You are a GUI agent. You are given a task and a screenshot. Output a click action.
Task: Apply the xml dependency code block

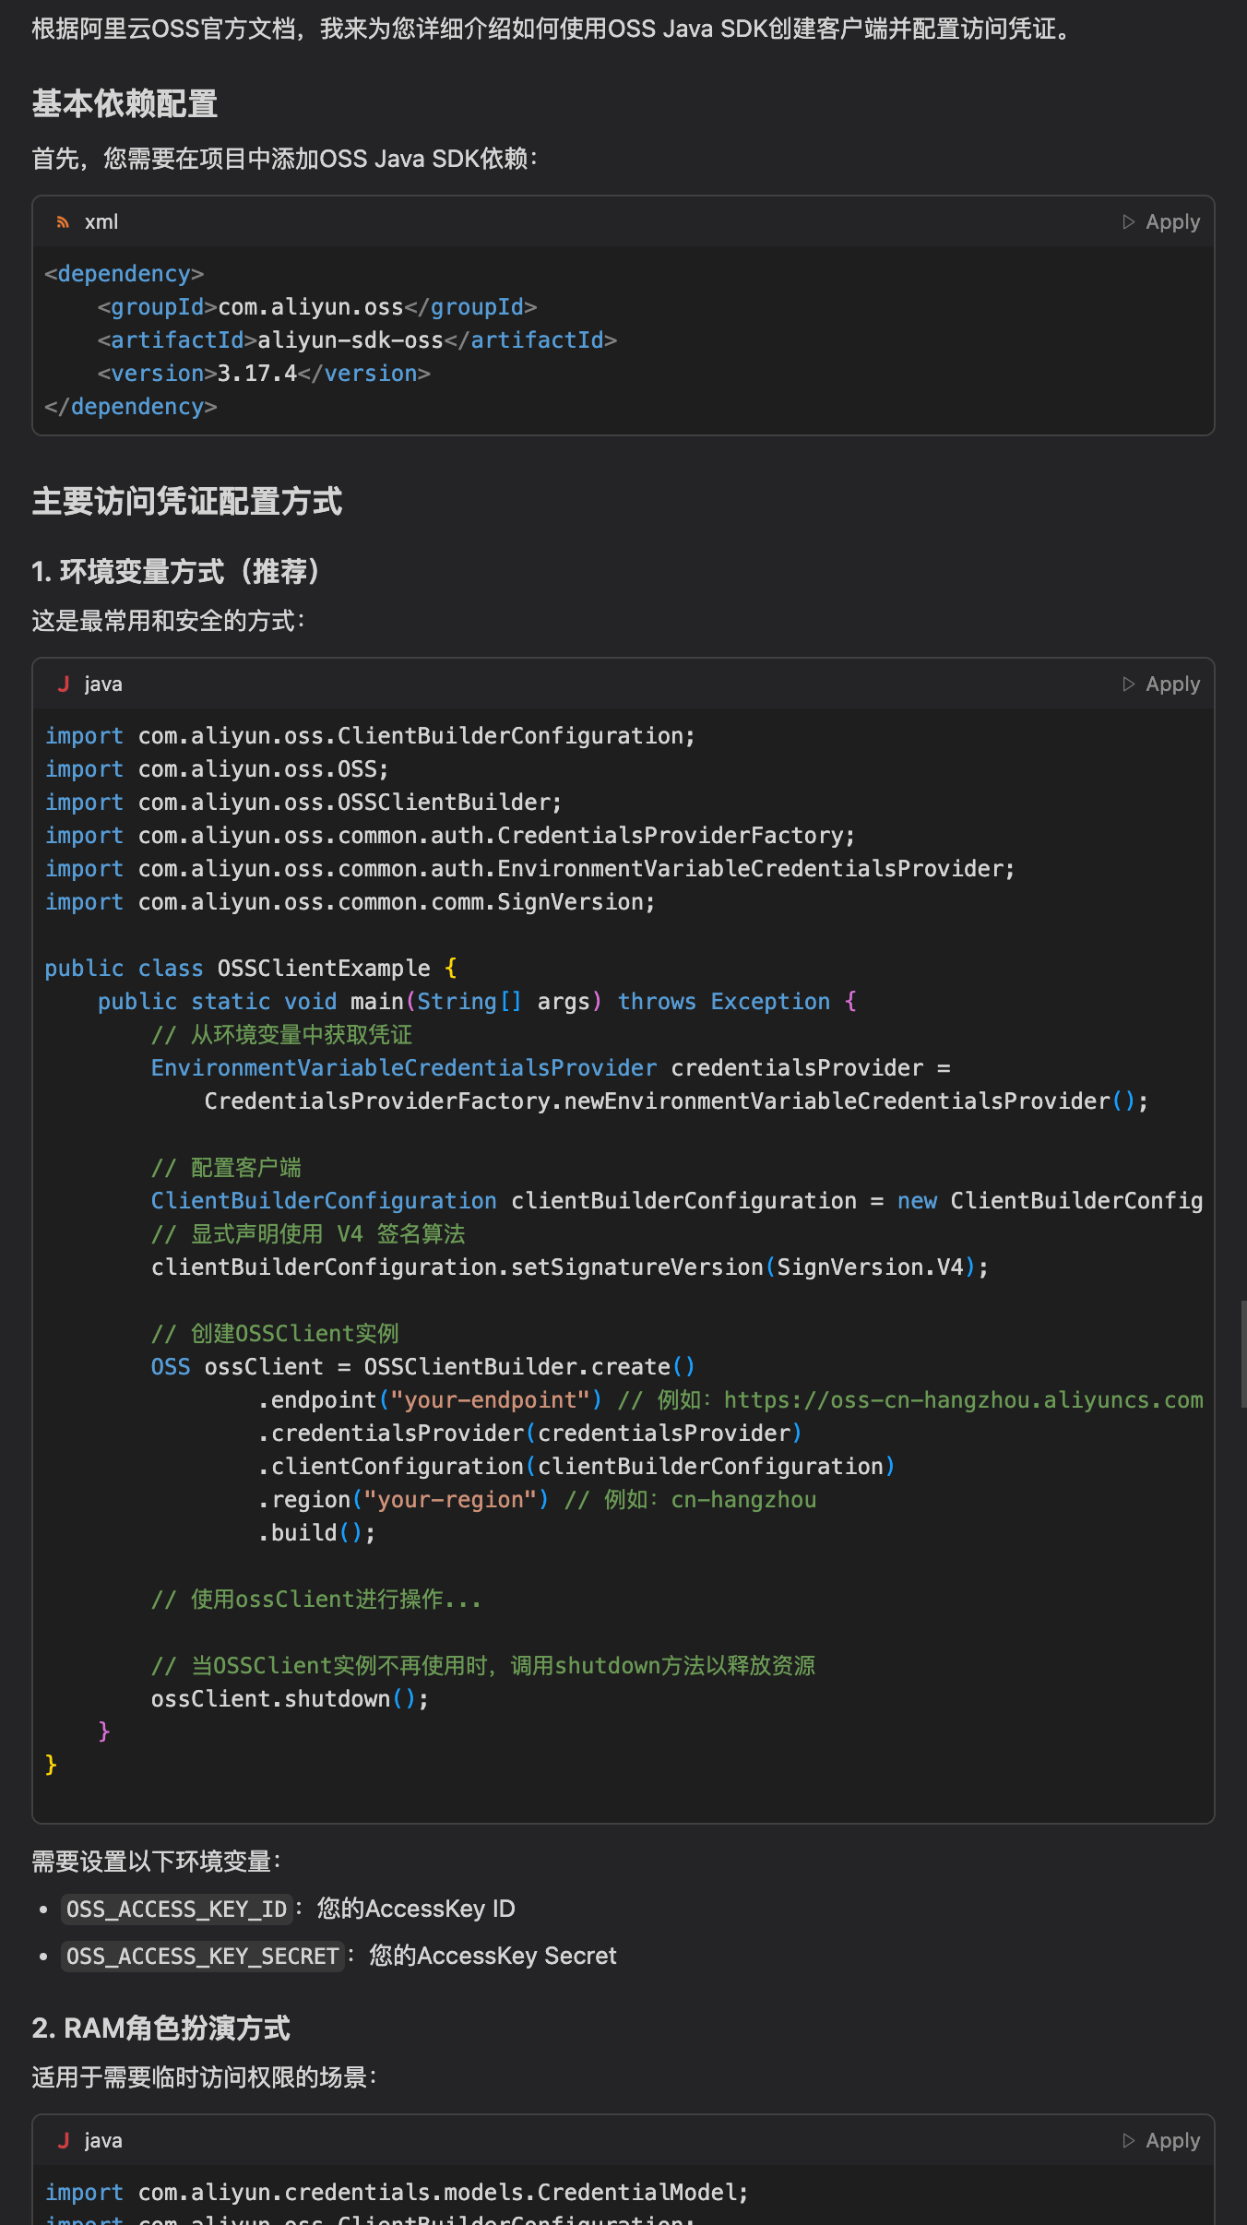coord(1161,222)
